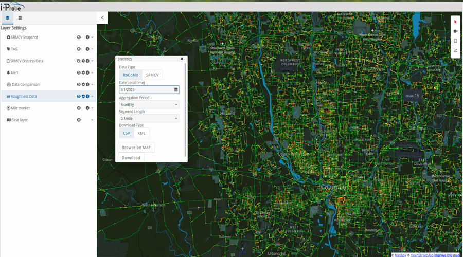Show info for SRMCV Snapshot layer

87,37
